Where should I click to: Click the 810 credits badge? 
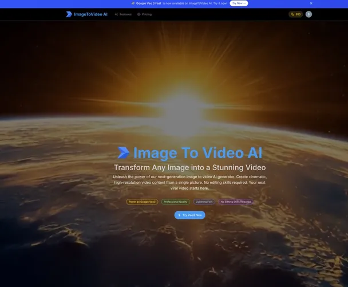tap(295, 14)
